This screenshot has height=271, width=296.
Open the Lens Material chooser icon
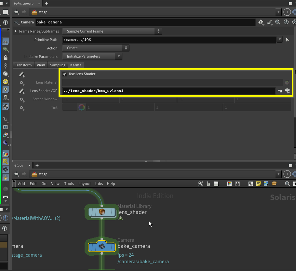tap(287, 82)
